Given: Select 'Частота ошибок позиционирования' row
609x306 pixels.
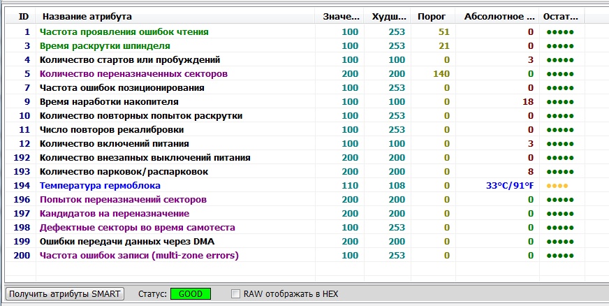Looking at the screenshot, I should coord(122,88).
